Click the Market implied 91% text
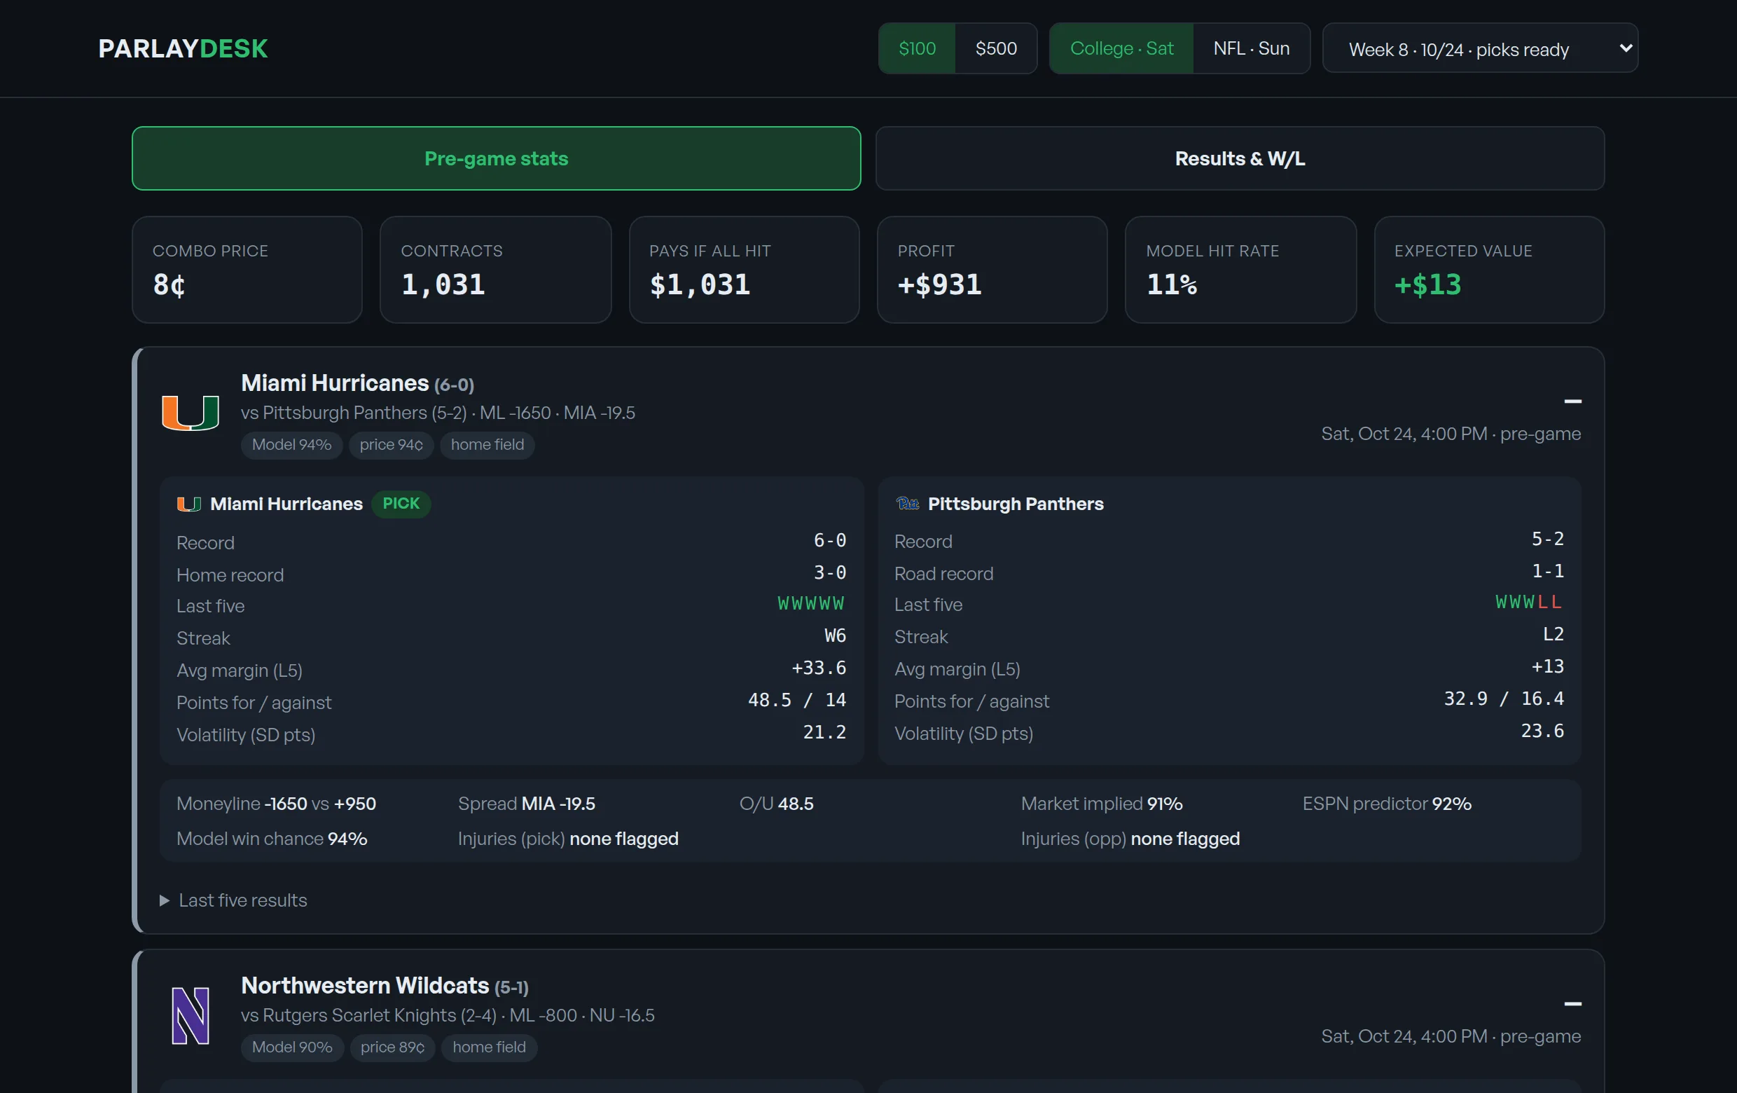 pos(1102,804)
